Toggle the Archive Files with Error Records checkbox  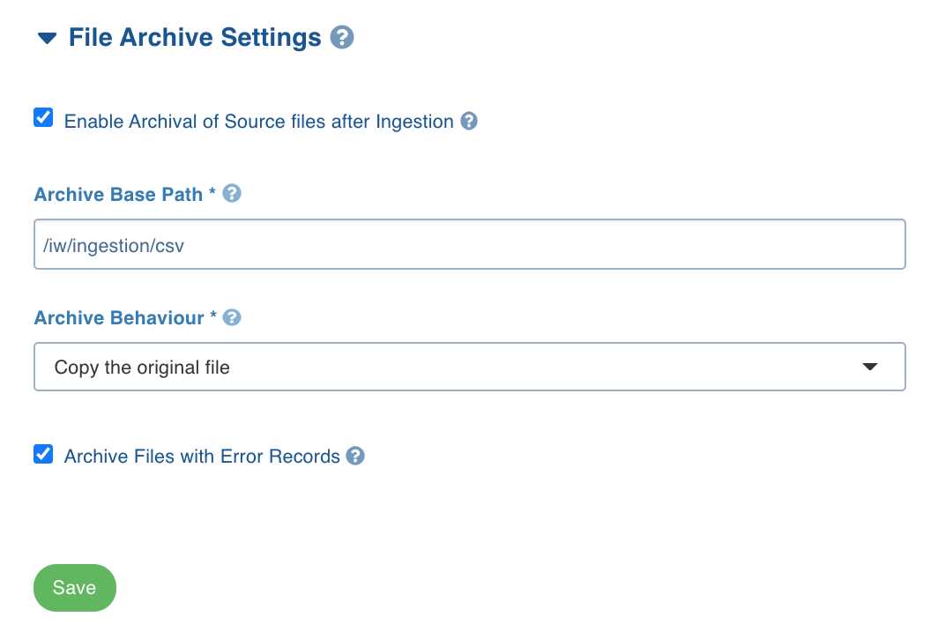(43, 454)
